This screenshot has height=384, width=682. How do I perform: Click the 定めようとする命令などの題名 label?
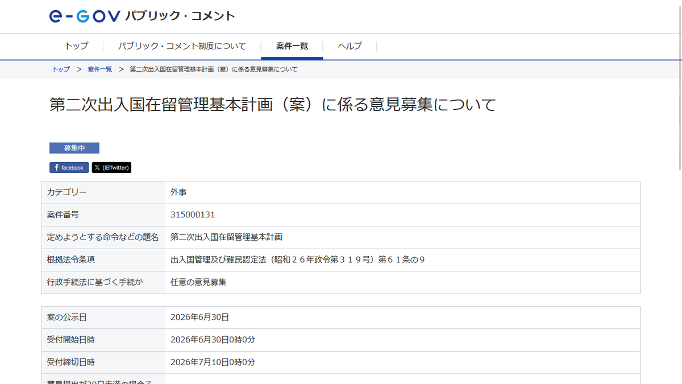click(103, 237)
